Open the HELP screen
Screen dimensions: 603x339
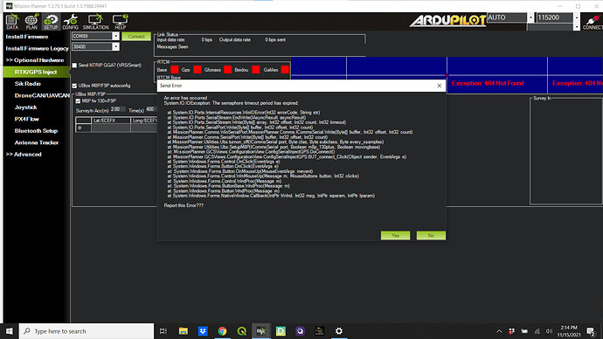(120, 22)
